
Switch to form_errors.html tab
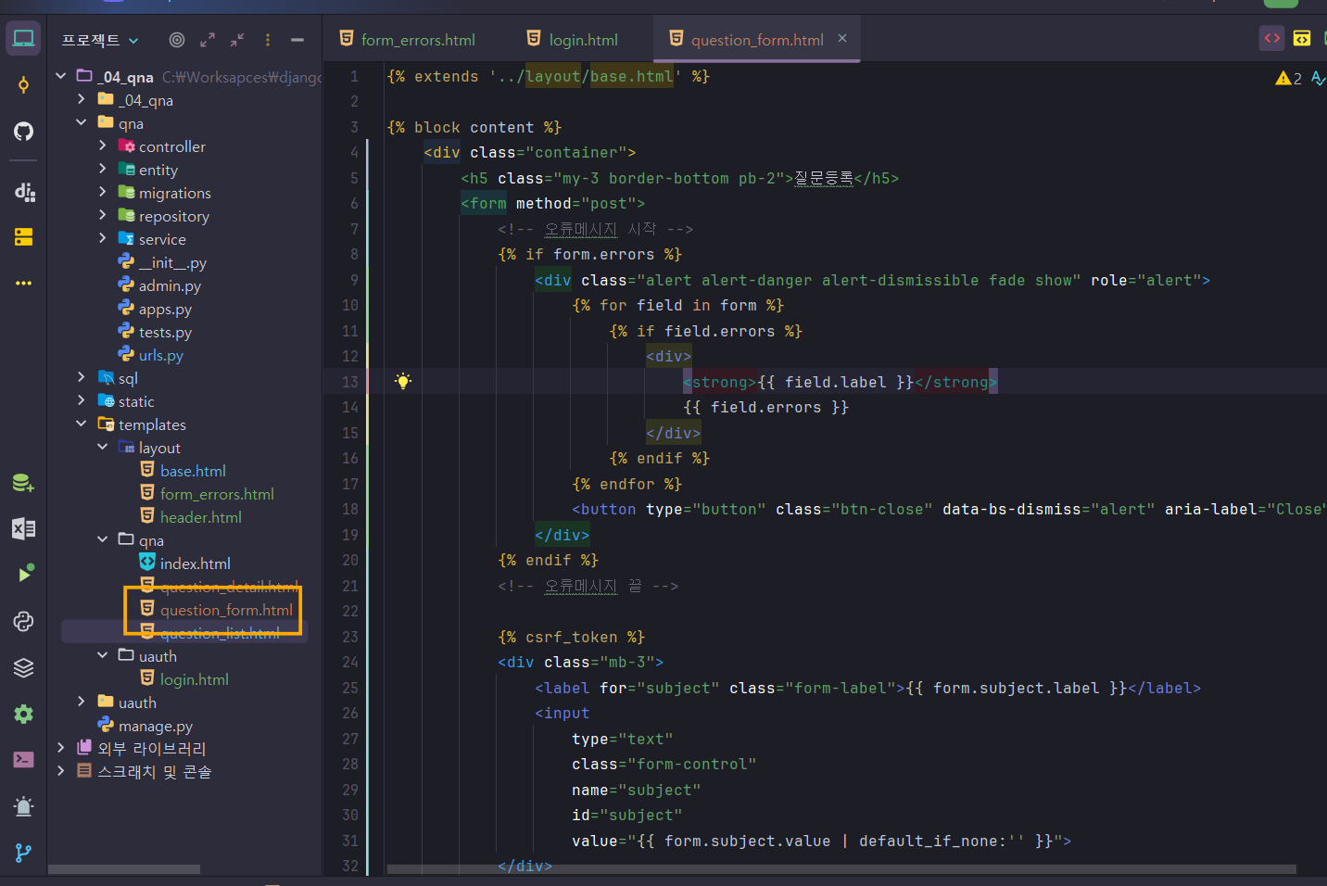coord(408,40)
